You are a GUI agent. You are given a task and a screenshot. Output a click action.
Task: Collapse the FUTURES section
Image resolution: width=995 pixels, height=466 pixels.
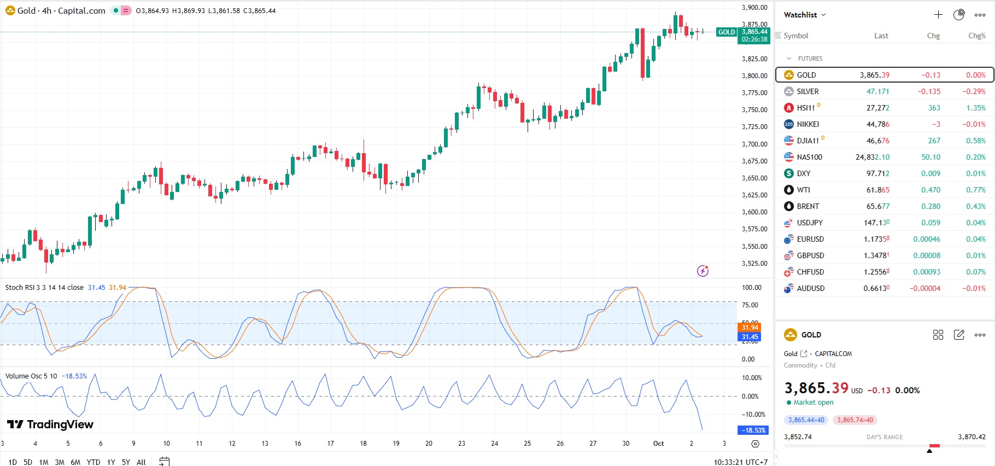pos(789,59)
